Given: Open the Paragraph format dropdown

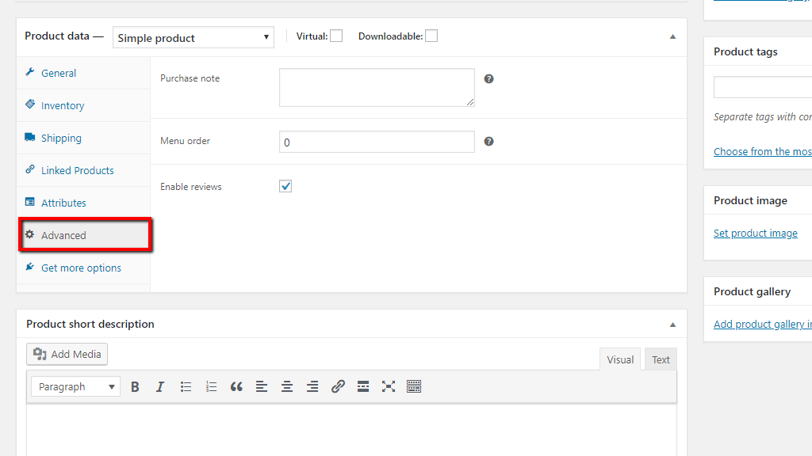Looking at the screenshot, I should tap(75, 386).
